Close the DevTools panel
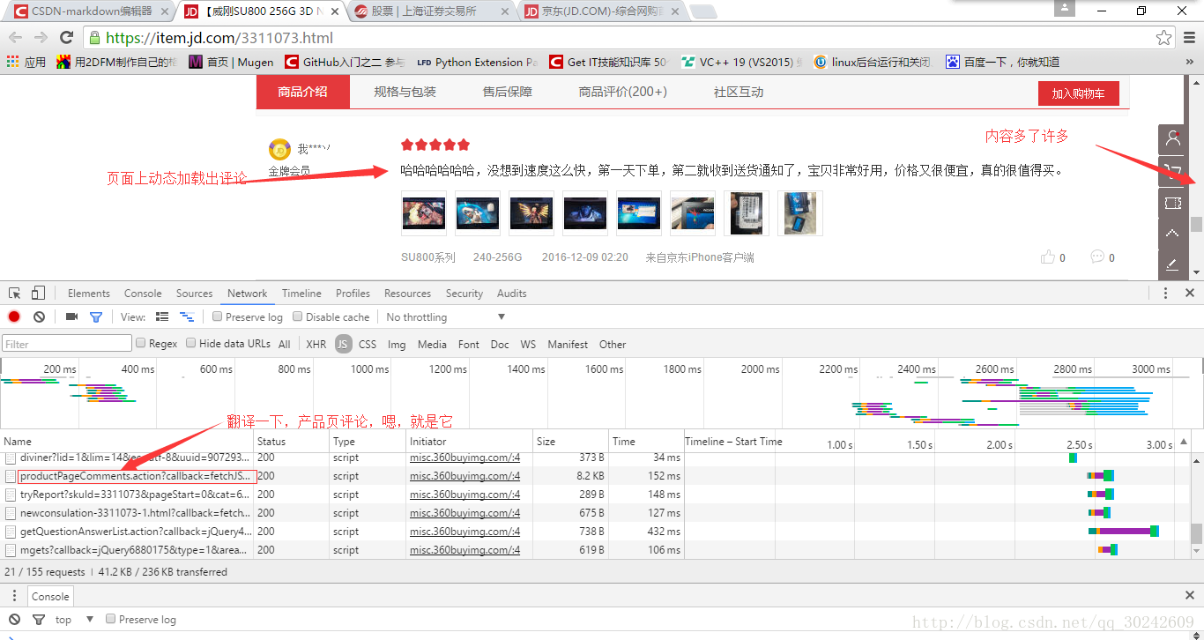The height and width of the screenshot is (640, 1204). click(x=1189, y=293)
